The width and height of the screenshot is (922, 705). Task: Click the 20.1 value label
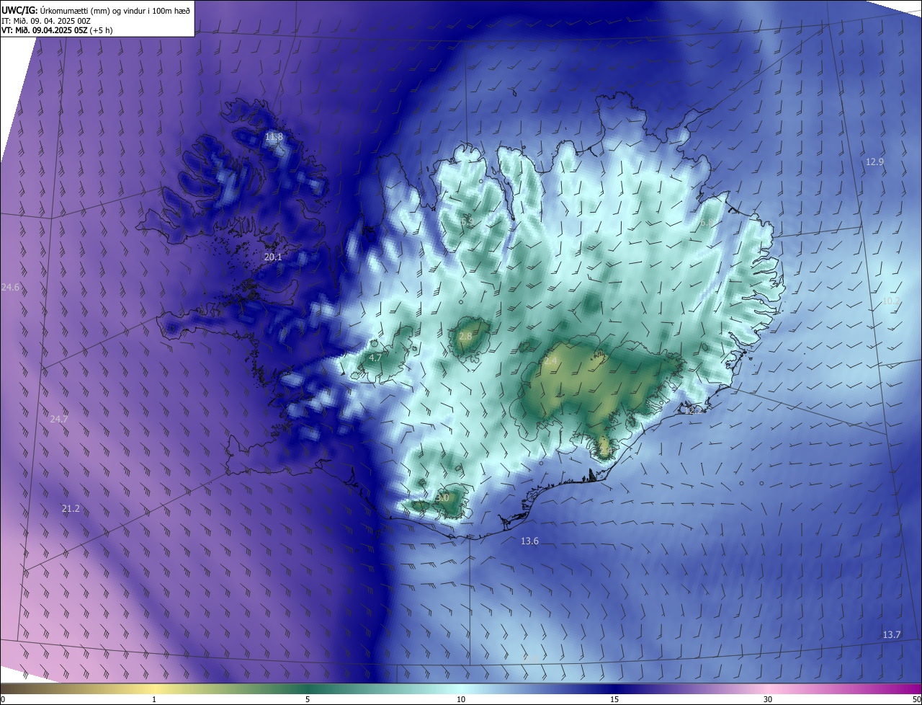[x=273, y=257]
